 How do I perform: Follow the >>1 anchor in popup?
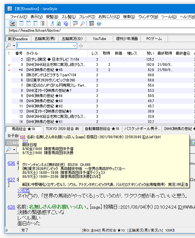(x=25, y=141)
